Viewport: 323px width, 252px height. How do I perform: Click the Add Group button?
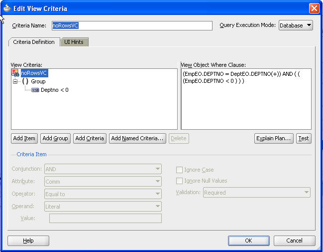click(x=55, y=138)
